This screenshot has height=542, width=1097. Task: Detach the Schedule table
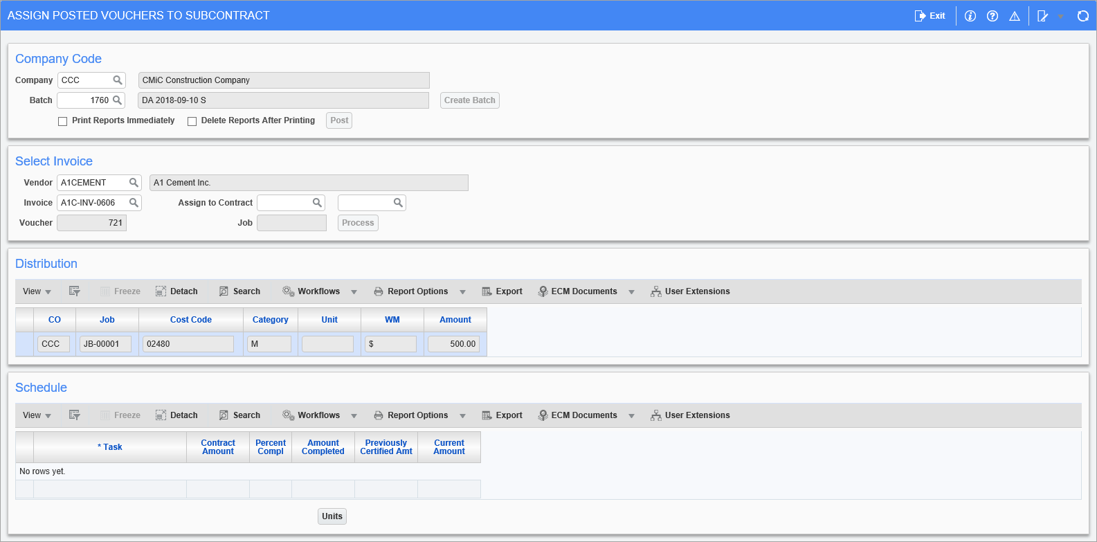pos(176,415)
